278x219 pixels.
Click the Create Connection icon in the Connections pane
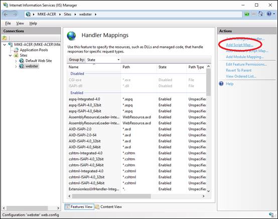(x=5, y=38)
